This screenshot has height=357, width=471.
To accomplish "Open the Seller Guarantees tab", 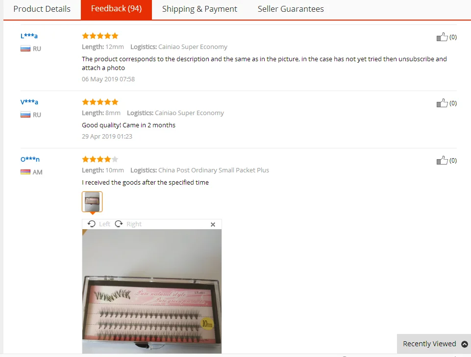I will 291,9.
